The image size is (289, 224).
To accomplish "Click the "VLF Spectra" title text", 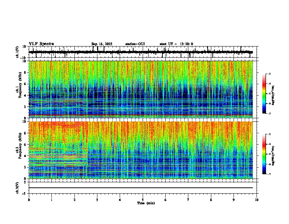I will (x=41, y=44).
